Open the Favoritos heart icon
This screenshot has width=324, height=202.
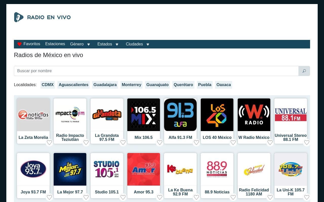click(x=19, y=44)
